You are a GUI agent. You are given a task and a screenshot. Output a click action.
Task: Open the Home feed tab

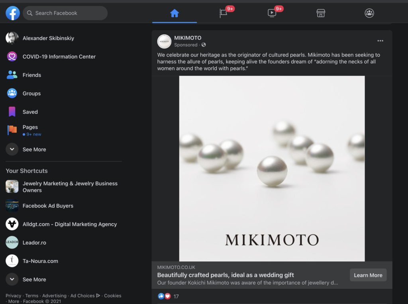point(175,13)
